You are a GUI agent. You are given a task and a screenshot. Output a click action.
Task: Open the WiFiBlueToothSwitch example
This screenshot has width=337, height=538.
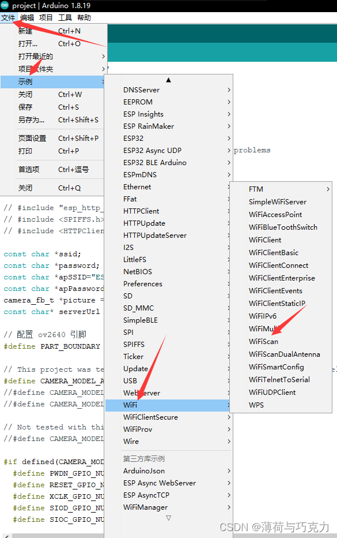pos(281,227)
